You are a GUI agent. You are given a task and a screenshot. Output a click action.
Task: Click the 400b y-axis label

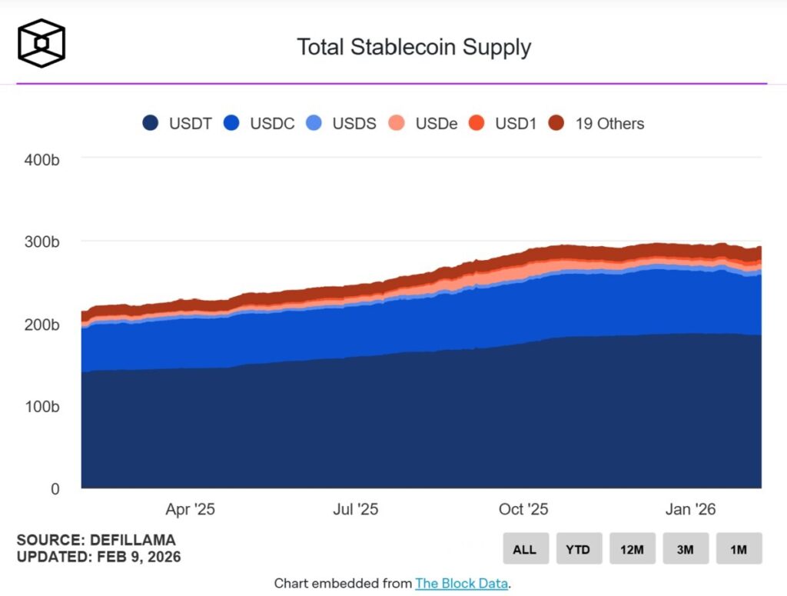(44, 160)
